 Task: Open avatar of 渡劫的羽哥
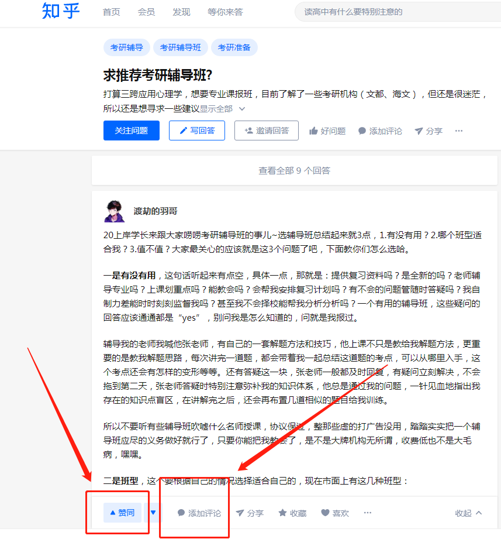point(115,211)
